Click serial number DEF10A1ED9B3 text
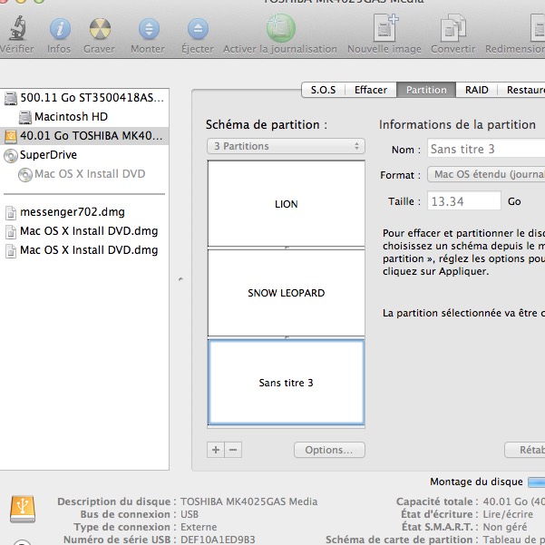Viewport: 545px width, 545px height. 218,540
